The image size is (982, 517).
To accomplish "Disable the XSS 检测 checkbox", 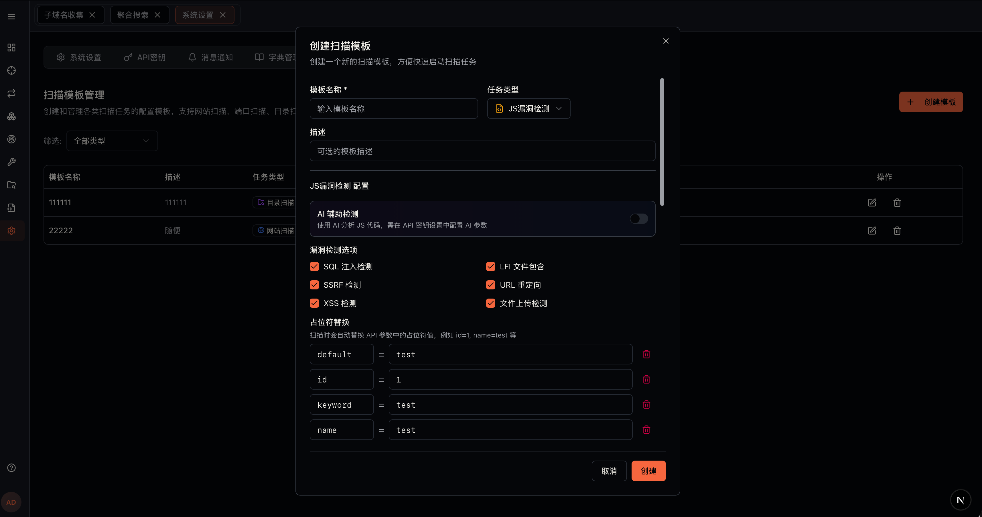I will (x=314, y=303).
